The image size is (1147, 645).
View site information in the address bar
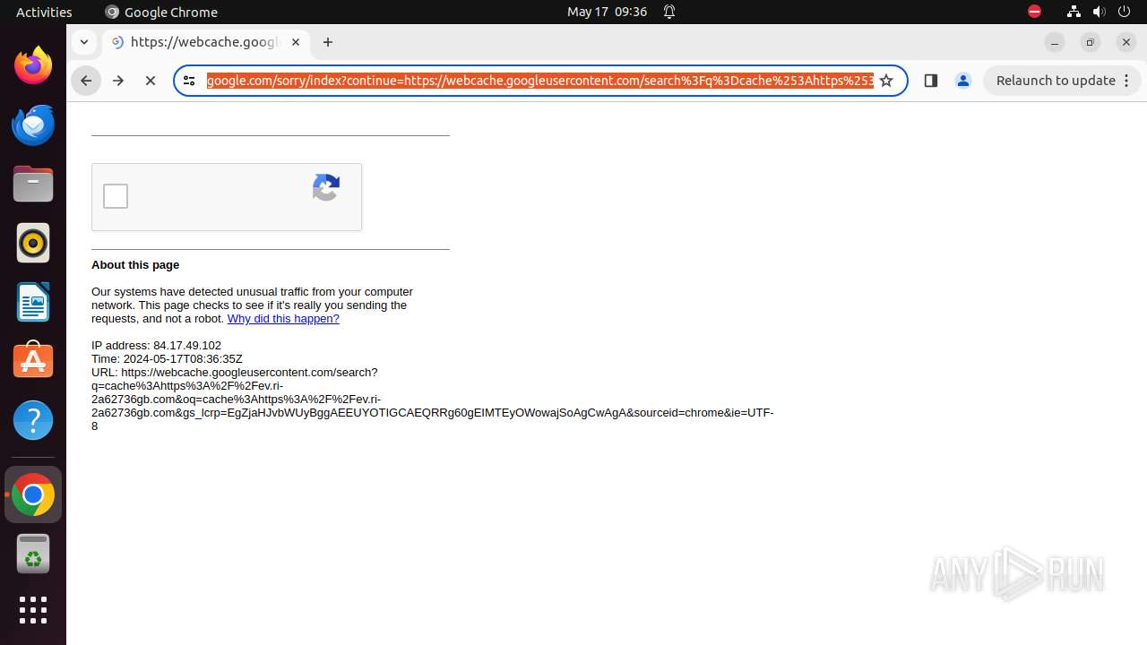coord(189,81)
